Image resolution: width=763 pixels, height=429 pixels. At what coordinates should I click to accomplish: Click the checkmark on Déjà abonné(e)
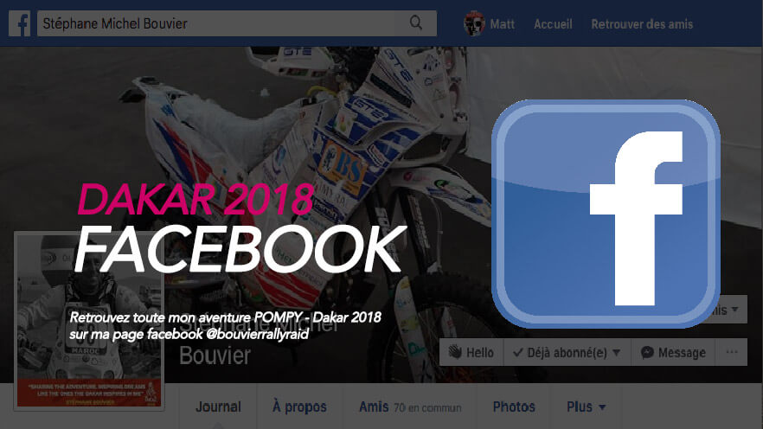[517, 352]
